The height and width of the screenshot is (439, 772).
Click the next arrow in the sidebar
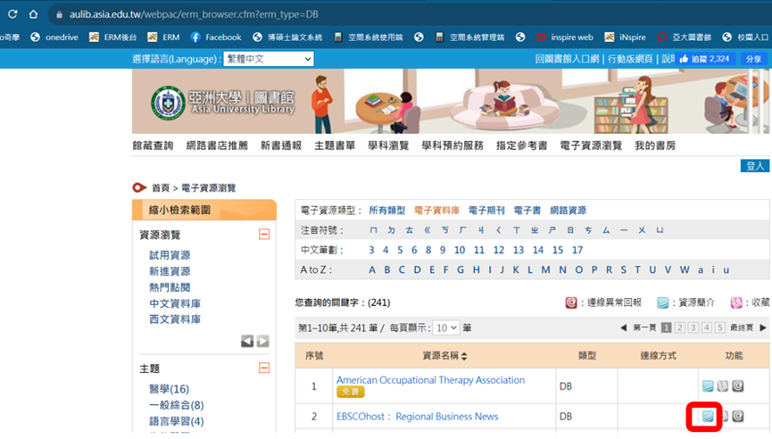coord(263,341)
